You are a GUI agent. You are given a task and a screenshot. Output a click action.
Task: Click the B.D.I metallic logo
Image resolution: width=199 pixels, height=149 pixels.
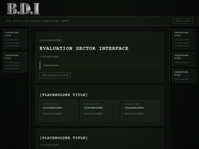click(23, 8)
